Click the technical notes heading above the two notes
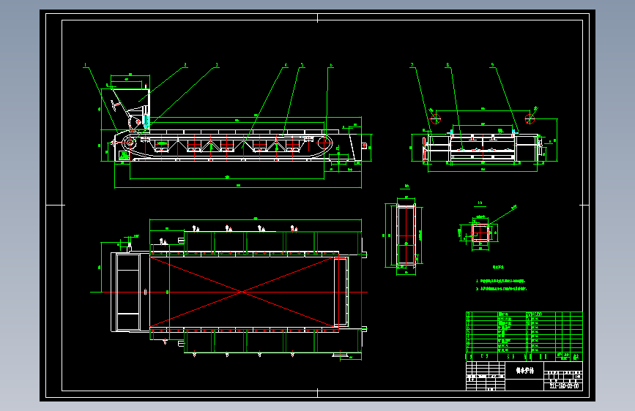 click(x=499, y=268)
